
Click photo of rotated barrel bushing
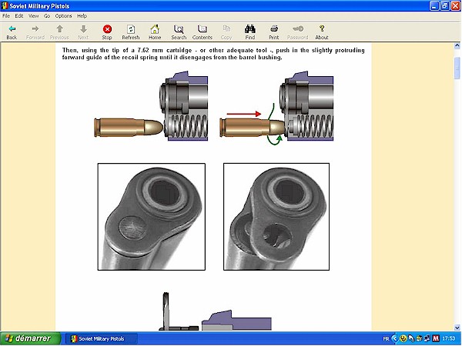pyautogui.click(x=276, y=217)
